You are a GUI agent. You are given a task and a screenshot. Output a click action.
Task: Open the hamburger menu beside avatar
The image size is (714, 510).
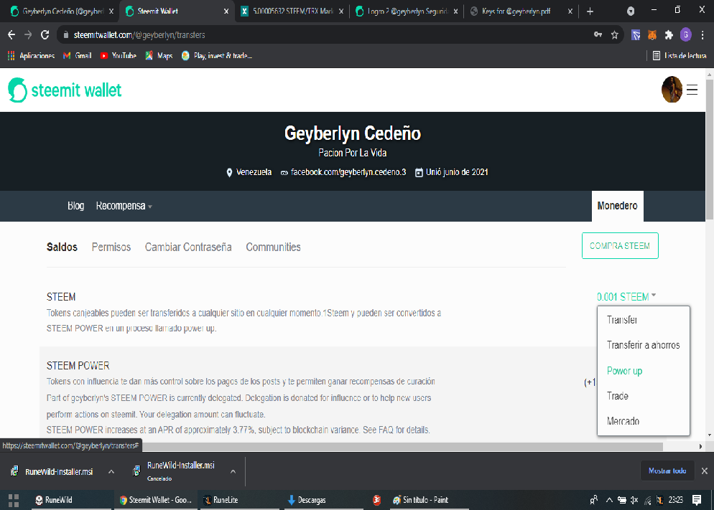point(692,90)
